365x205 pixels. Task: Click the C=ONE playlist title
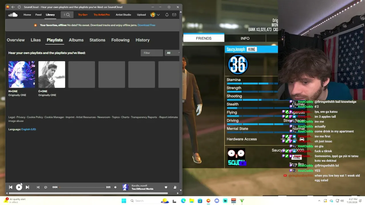tap(43, 91)
